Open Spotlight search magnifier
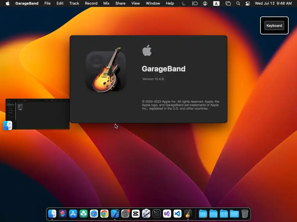297x222 pixels. [238, 3]
